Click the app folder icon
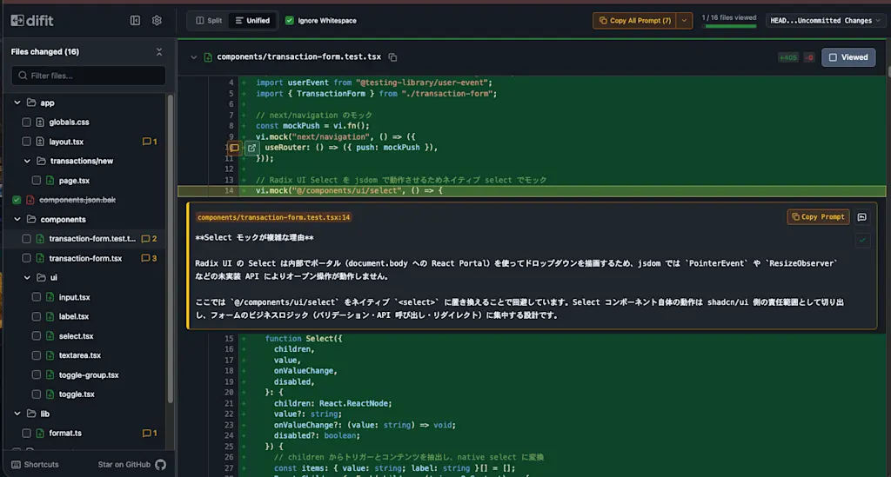The image size is (891, 477). click(31, 103)
